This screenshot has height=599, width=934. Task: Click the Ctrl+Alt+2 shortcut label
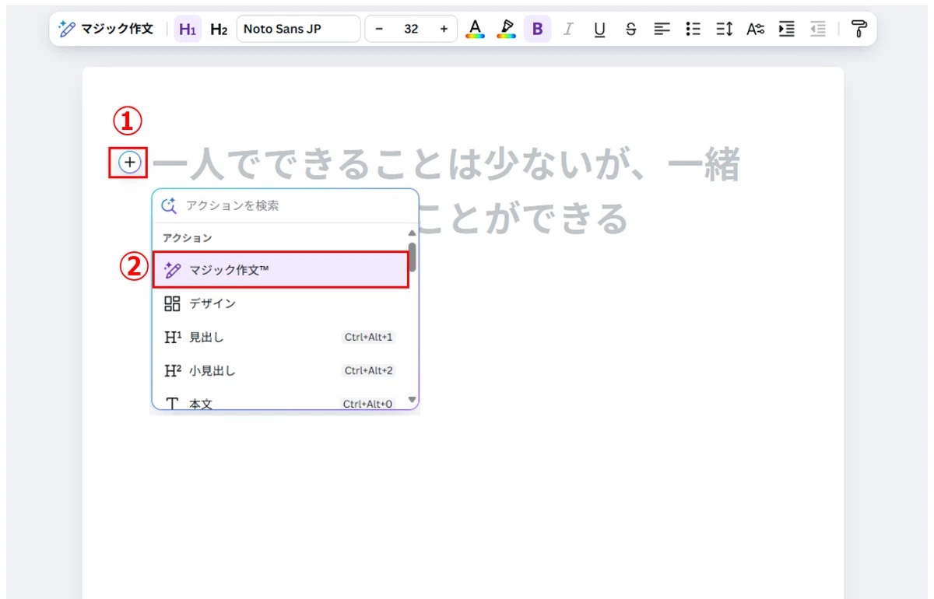point(369,370)
